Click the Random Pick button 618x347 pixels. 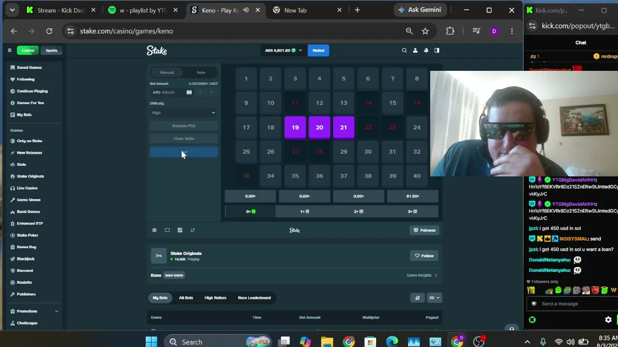[184, 126]
